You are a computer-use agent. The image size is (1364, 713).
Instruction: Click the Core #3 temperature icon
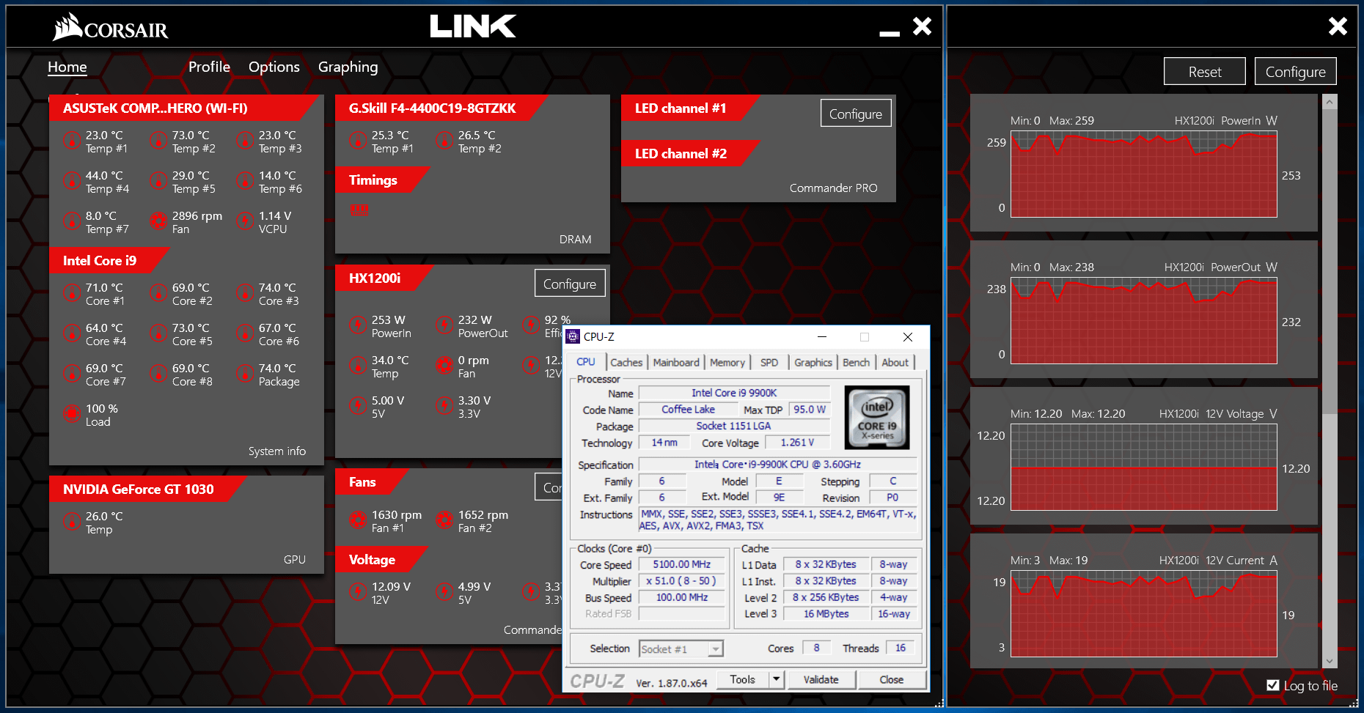(244, 293)
